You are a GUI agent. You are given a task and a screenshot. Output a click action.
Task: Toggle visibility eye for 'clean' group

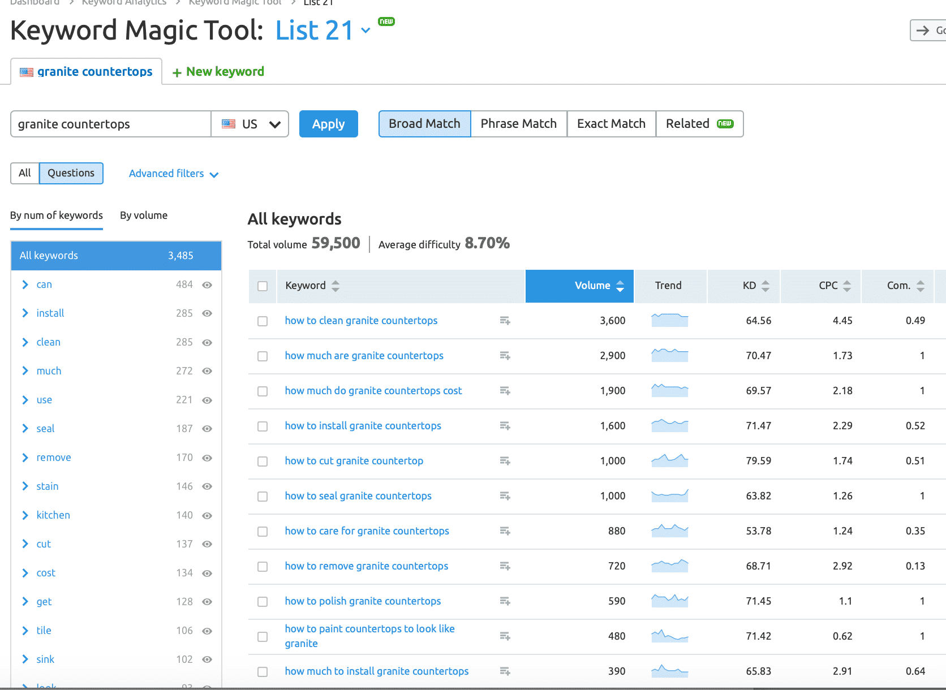(x=207, y=343)
